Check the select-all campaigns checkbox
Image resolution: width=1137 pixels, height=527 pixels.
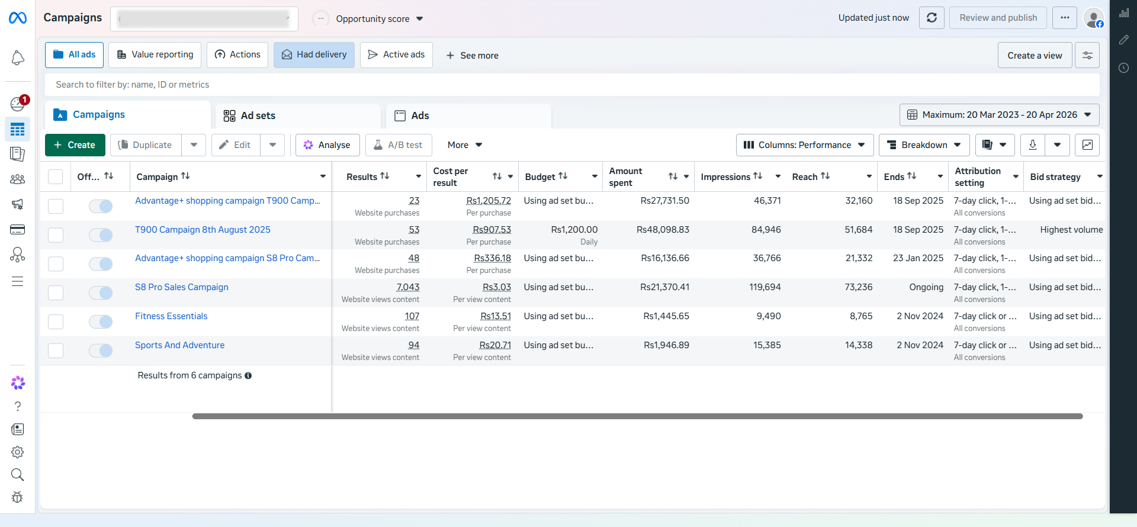pos(56,176)
